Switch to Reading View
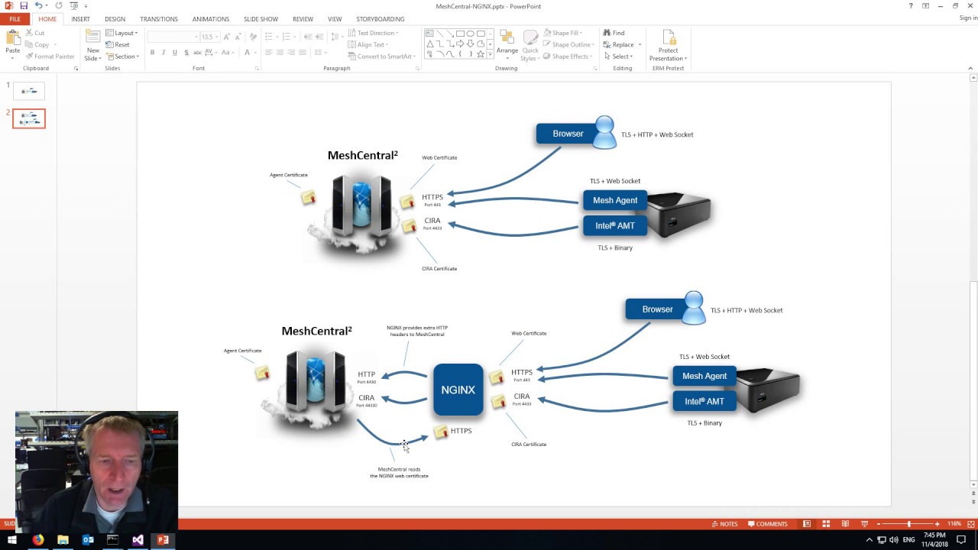 click(845, 524)
